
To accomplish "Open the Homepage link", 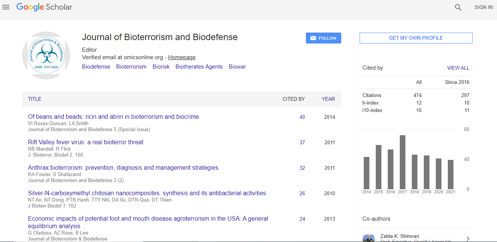I will tap(182, 57).
